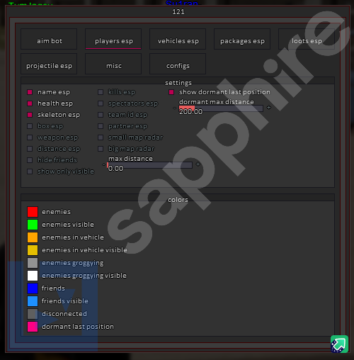The width and height of the screenshot is (354, 360).
Task: Pick the red enemies color swatch
Action: tap(33, 212)
